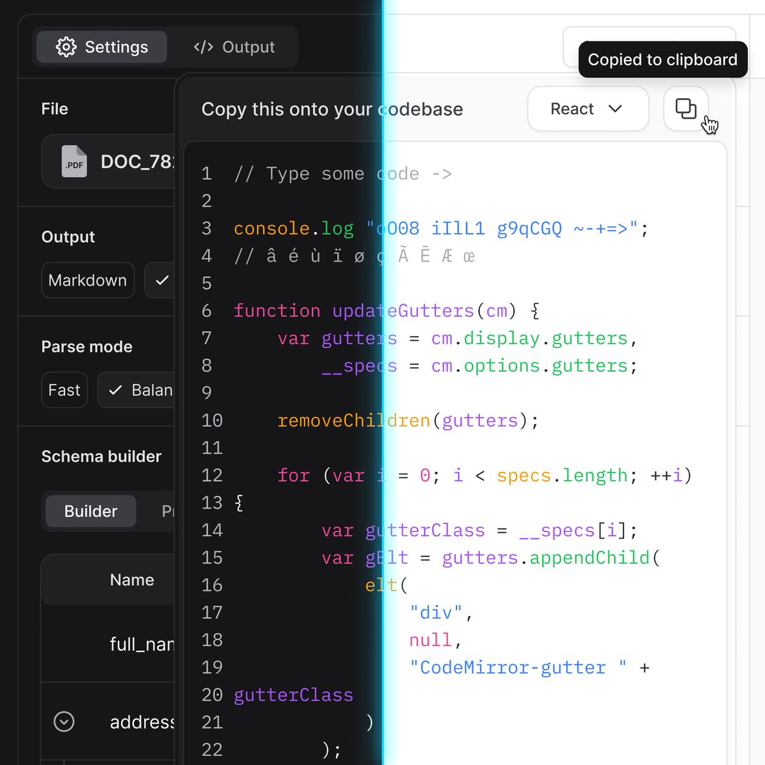This screenshot has width=765, height=765.
Task: Select Fast parse mode
Action: pos(64,390)
